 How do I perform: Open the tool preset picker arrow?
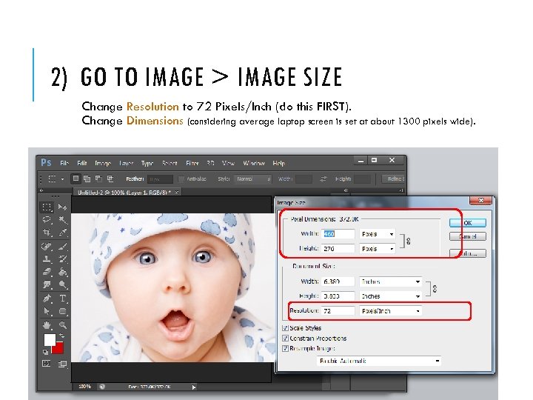(x=62, y=179)
